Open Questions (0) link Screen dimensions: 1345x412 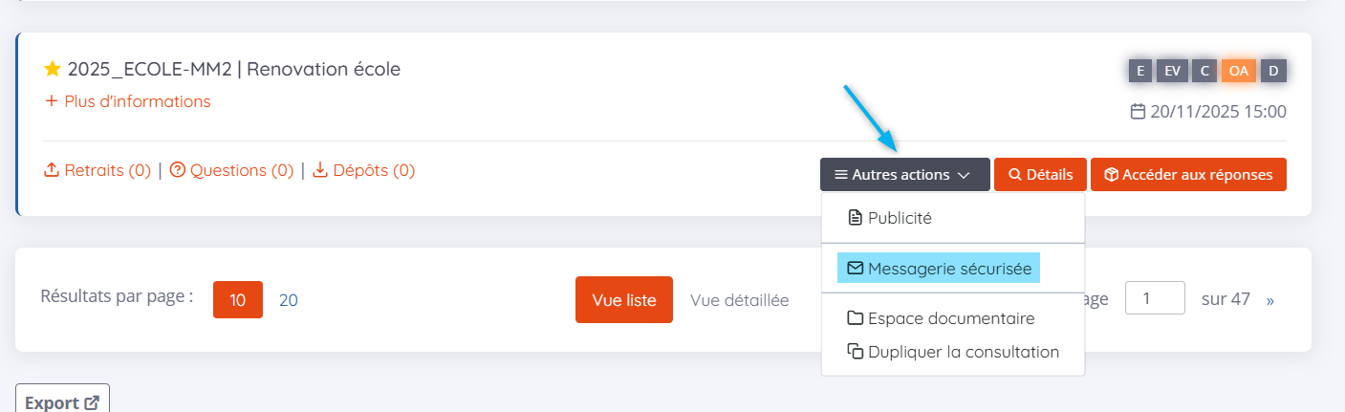point(231,171)
